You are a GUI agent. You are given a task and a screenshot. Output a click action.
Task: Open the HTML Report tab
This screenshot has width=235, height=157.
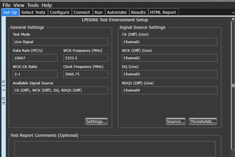pos(163,12)
